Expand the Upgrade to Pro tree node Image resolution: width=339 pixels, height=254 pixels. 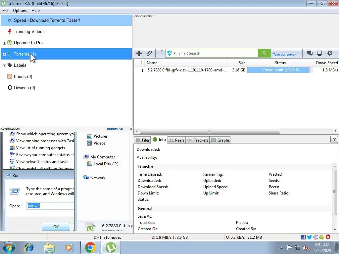click(4, 43)
